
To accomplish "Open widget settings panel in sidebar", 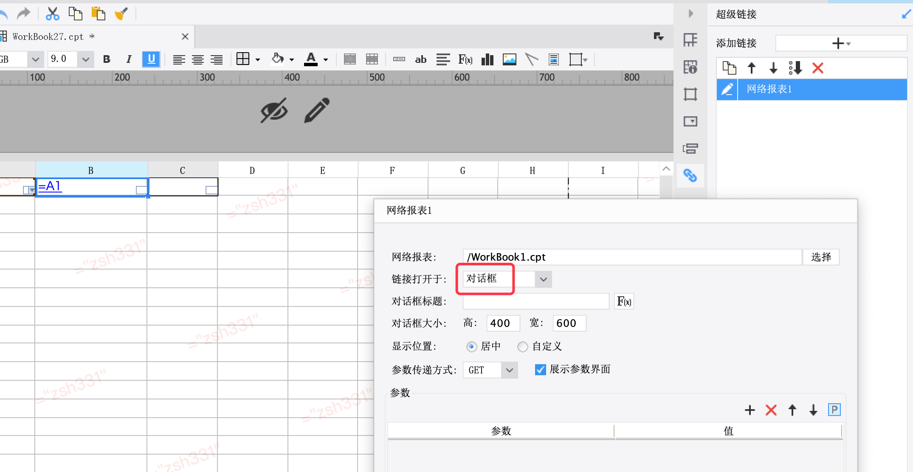I will tap(690, 121).
